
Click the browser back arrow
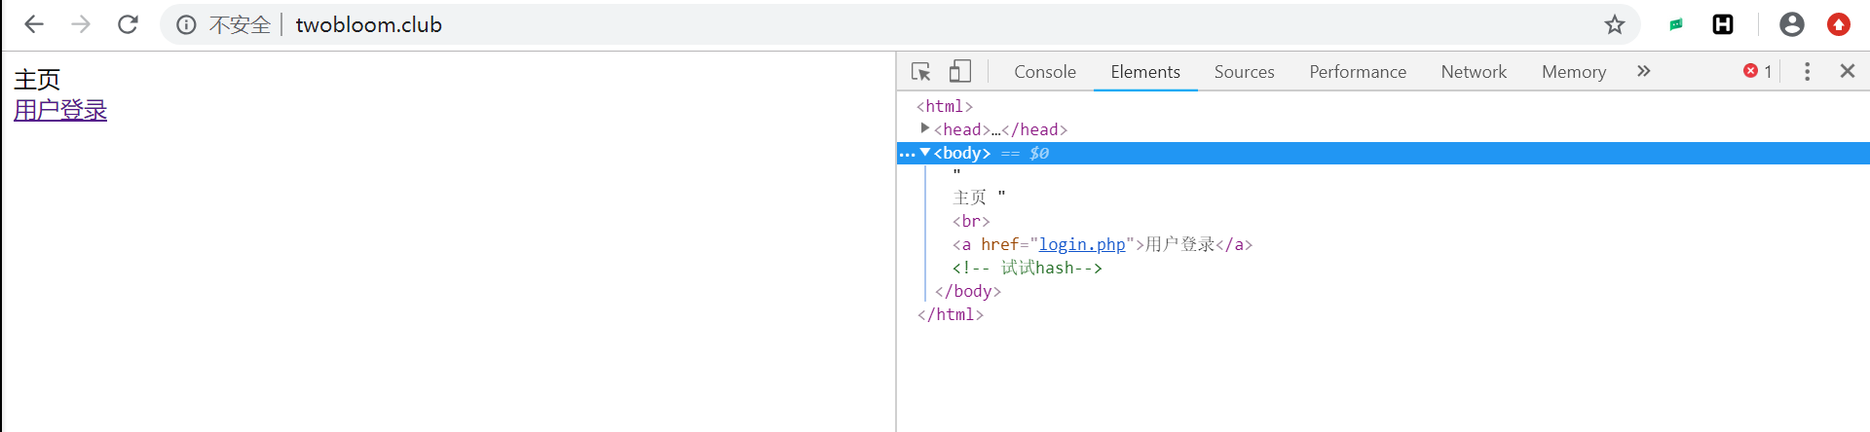(34, 24)
